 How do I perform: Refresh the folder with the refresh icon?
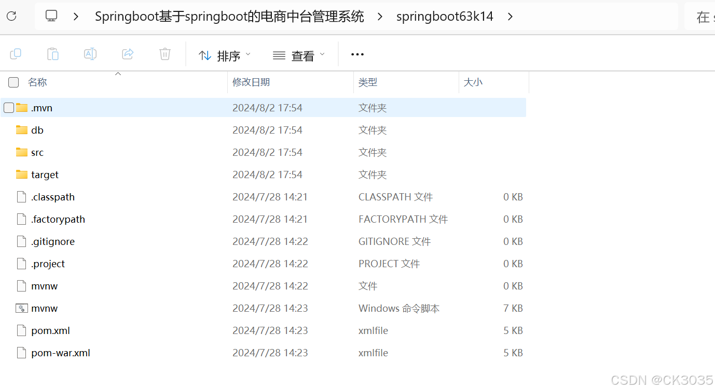[11, 16]
